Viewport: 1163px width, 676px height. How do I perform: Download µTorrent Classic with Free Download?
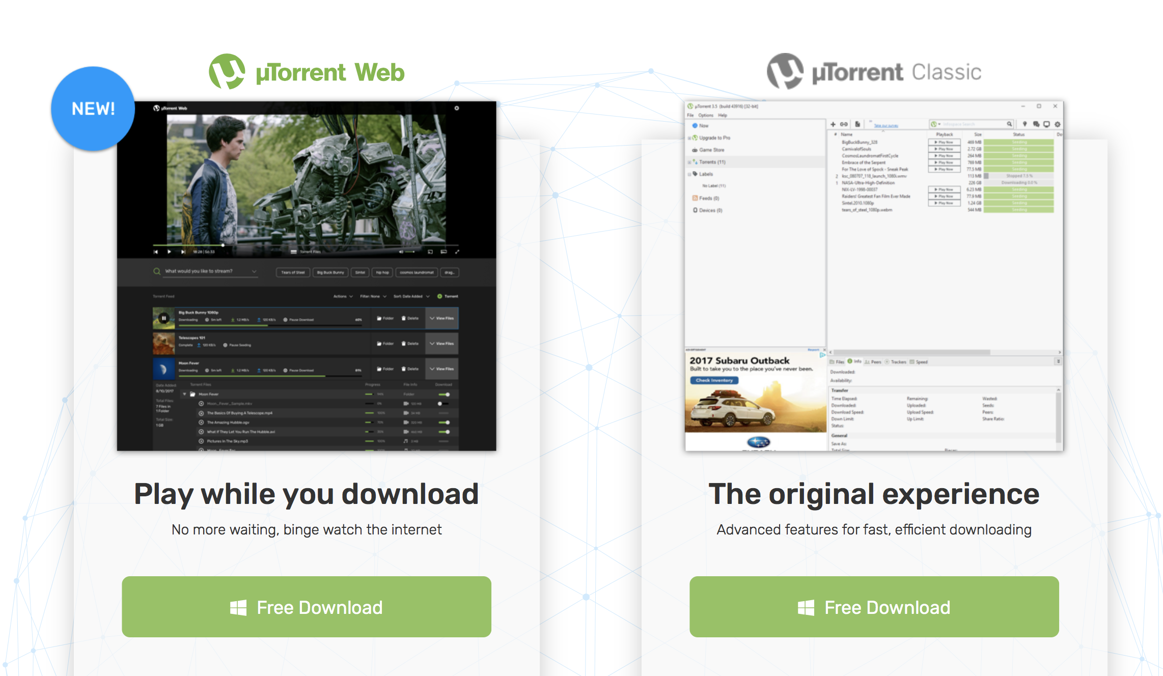pyautogui.click(x=874, y=607)
